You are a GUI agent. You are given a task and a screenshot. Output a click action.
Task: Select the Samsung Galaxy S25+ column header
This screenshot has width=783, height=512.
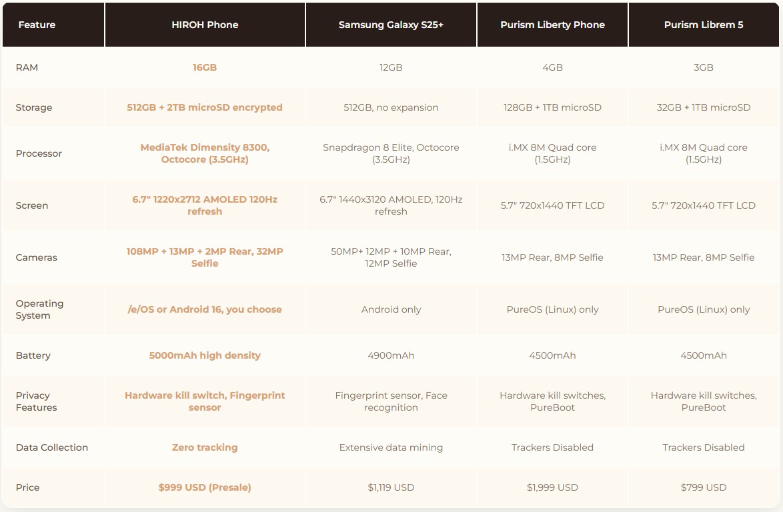tap(391, 25)
